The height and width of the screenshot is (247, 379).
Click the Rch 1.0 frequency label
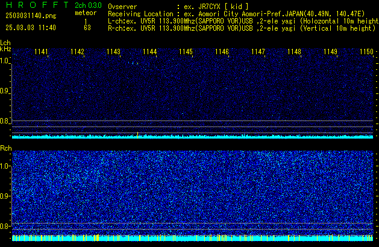click(5, 166)
